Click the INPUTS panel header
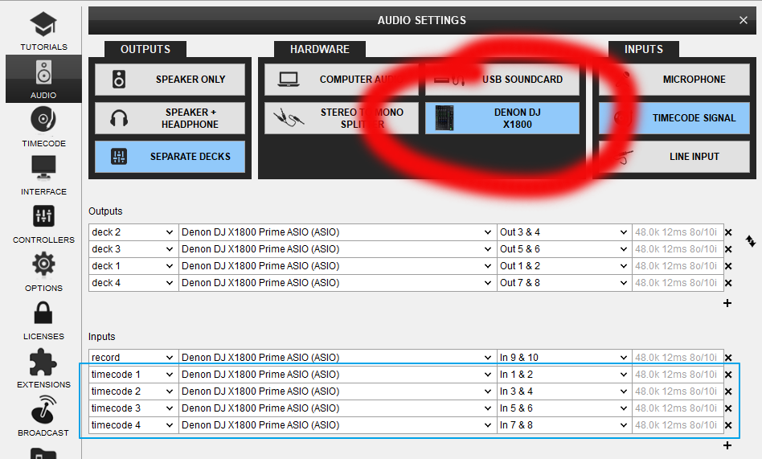Image resolution: width=762 pixels, height=459 pixels. click(x=643, y=49)
